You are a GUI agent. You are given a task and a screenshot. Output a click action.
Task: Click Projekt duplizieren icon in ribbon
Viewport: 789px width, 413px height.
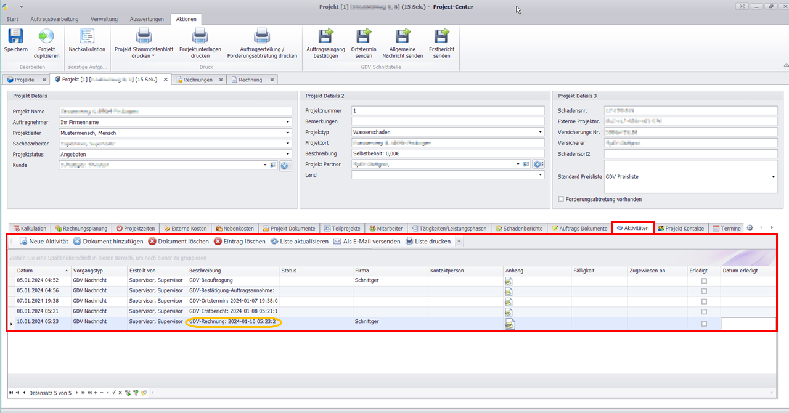[x=46, y=37]
